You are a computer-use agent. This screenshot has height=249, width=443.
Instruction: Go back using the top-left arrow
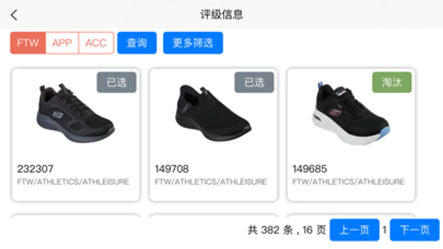14,15
